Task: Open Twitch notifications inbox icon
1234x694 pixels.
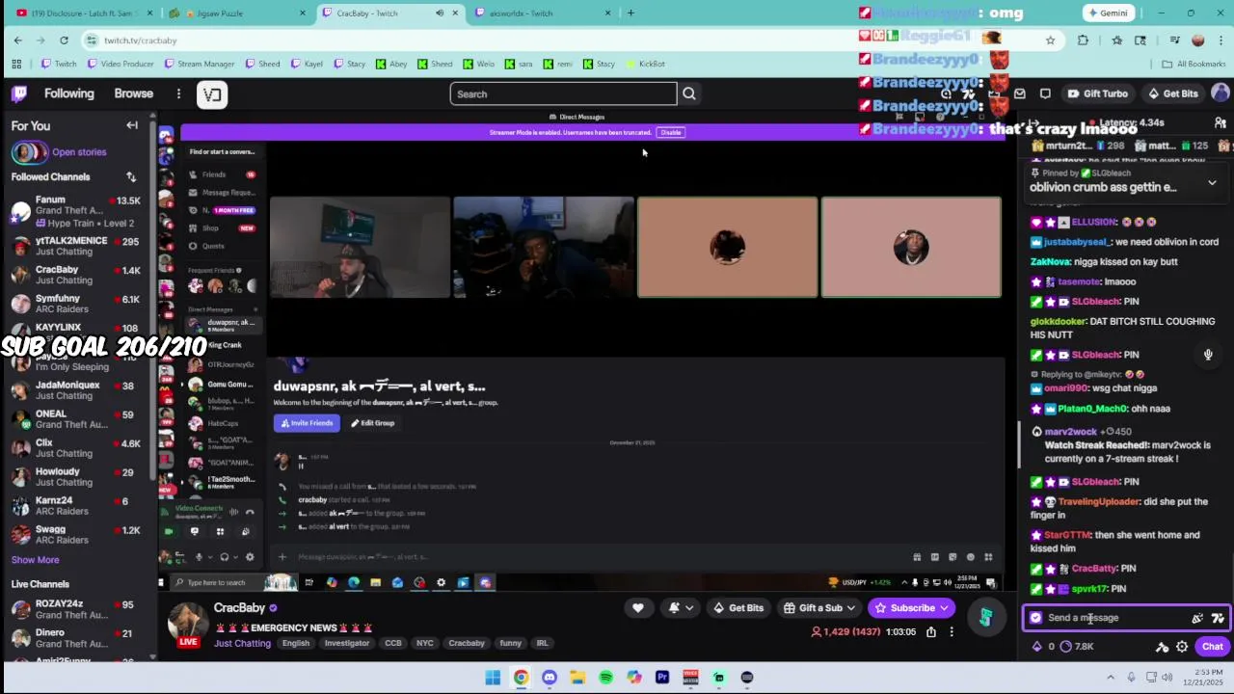Action: tap(1018, 93)
